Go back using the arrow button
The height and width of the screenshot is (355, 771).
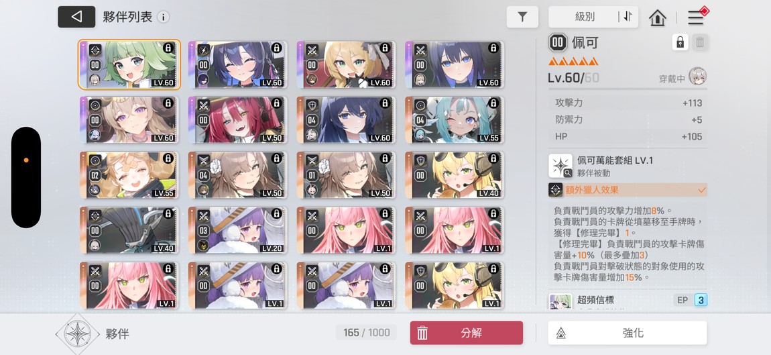(x=76, y=17)
